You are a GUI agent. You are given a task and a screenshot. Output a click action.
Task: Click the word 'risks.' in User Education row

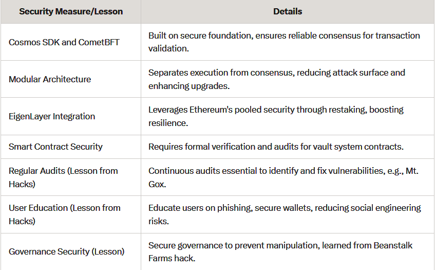point(158,221)
